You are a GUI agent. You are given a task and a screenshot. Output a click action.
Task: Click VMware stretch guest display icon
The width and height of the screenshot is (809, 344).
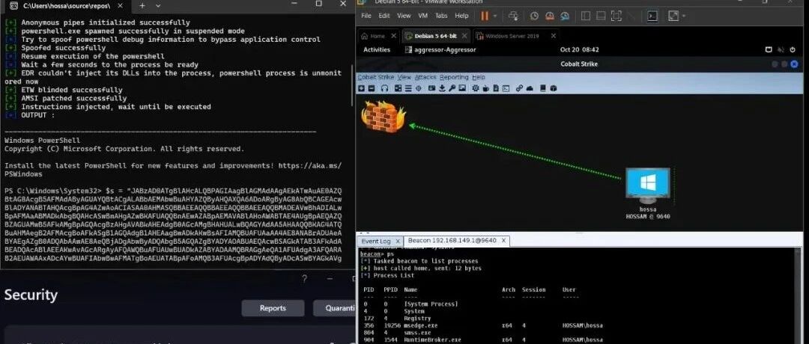[x=673, y=16]
